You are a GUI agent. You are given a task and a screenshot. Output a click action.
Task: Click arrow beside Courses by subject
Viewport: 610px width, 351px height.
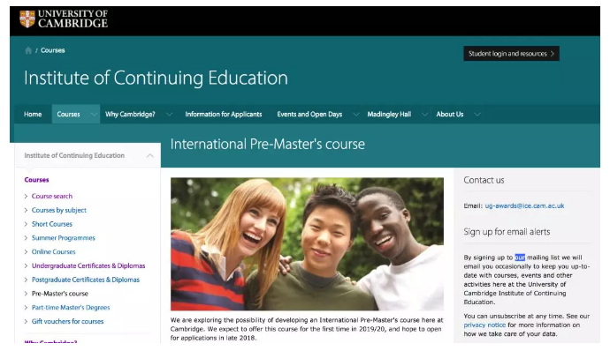tap(26, 210)
